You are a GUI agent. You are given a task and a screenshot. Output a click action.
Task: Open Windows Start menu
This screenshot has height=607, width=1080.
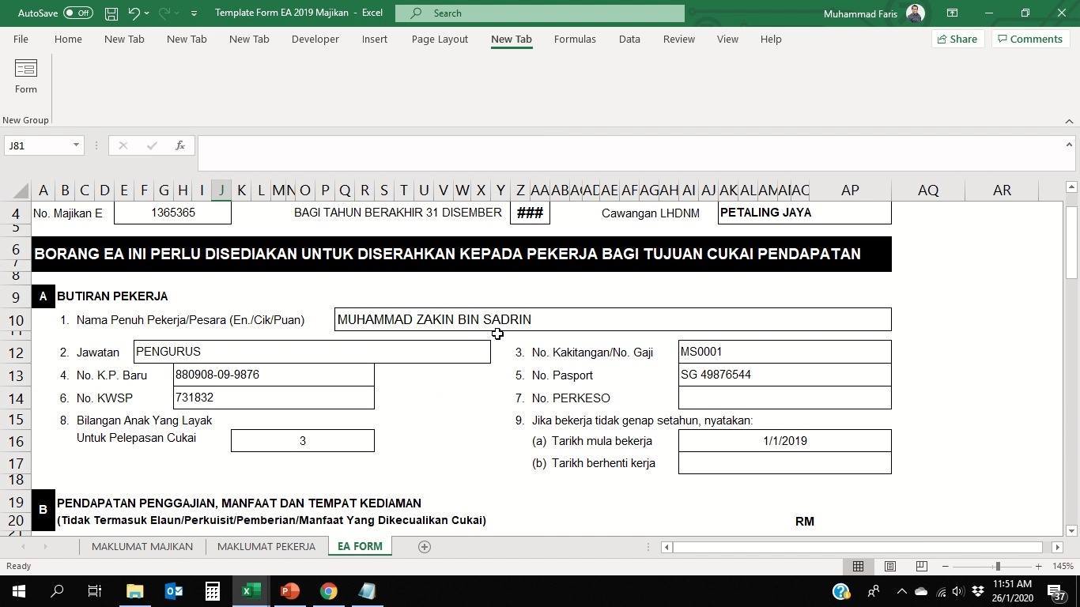[18, 591]
